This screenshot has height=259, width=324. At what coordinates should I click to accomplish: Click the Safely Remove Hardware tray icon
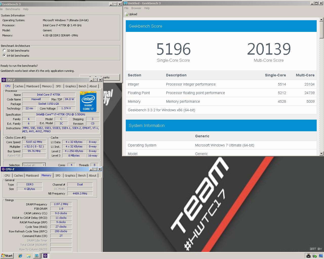(x=315, y=256)
